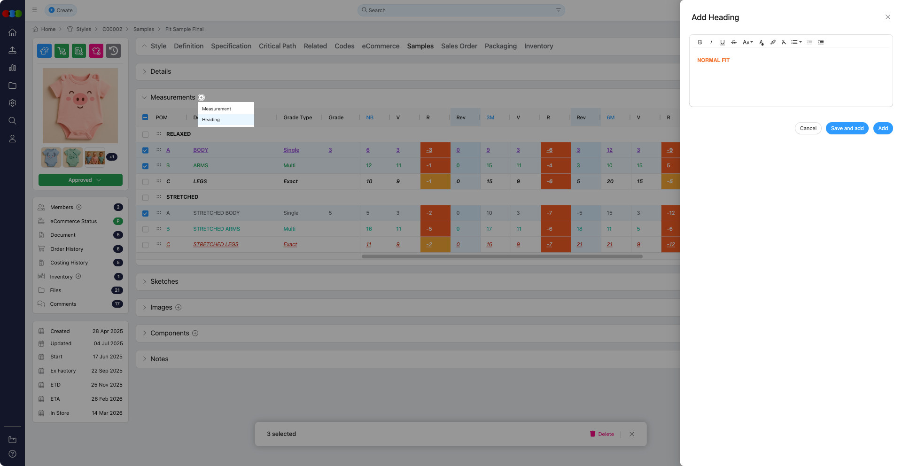Open the text color picker
The width and height of the screenshot is (902, 466).
[761, 42]
